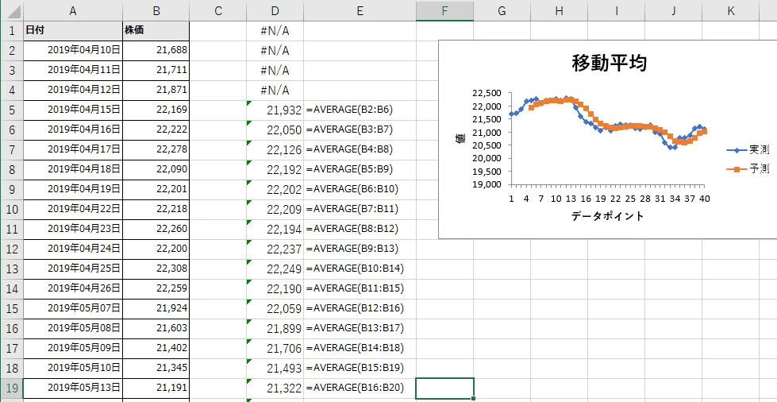
Task: Click the error indicator triangle in cell D5
Action: coord(250,103)
